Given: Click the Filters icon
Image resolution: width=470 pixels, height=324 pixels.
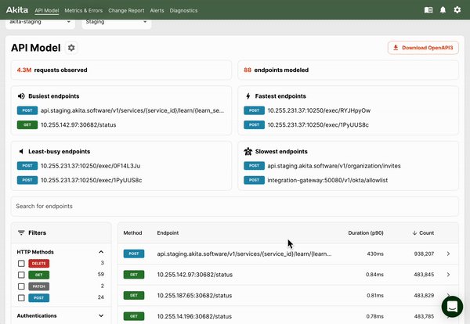Looking at the screenshot, I should pyautogui.click(x=21, y=232).
